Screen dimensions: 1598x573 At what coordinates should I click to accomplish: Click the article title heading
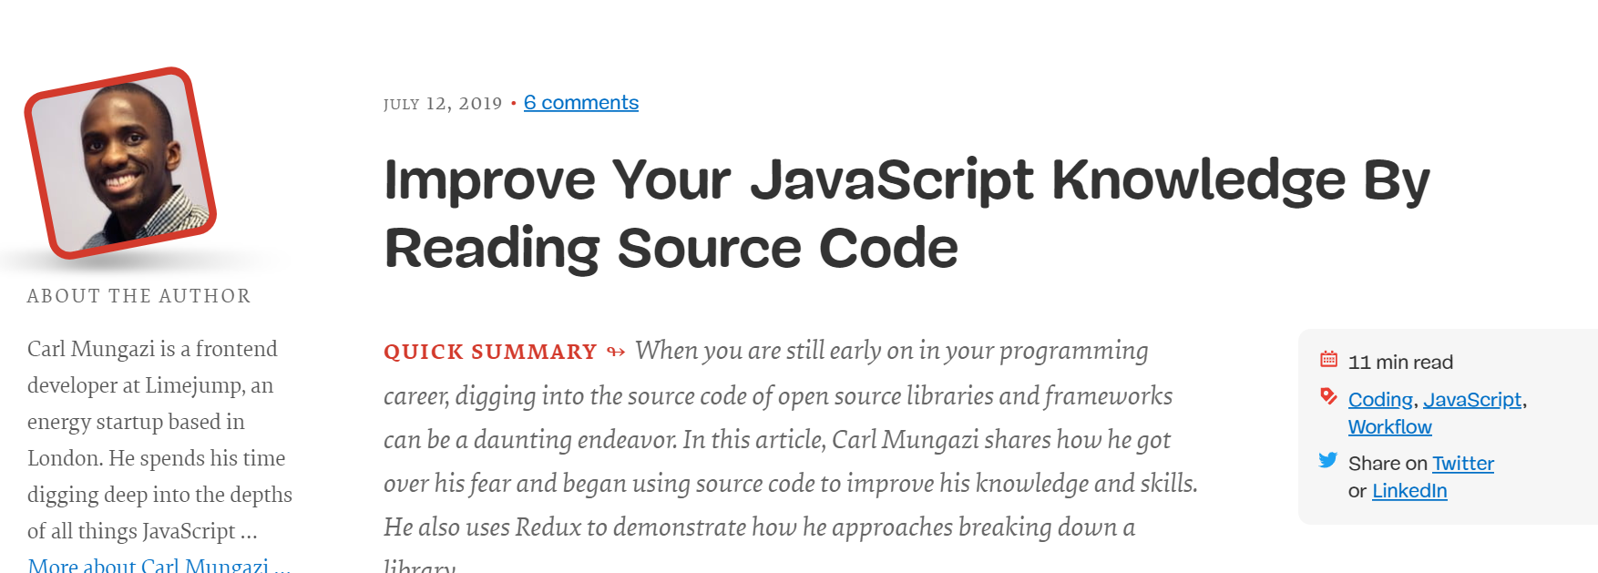click(x=906, y=213)
